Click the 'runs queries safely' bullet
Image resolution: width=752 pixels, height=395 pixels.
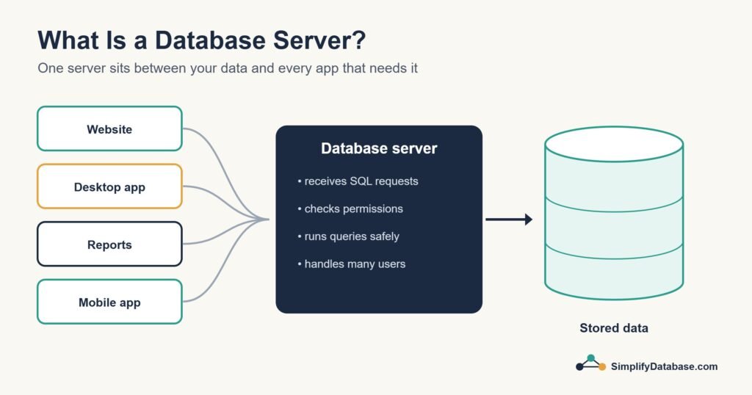coord(348,236)
